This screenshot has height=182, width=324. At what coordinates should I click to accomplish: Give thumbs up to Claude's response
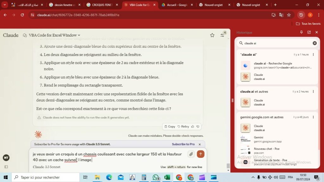pos(193,126)
